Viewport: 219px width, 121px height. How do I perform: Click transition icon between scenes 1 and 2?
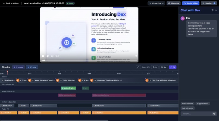coord(18,80)
